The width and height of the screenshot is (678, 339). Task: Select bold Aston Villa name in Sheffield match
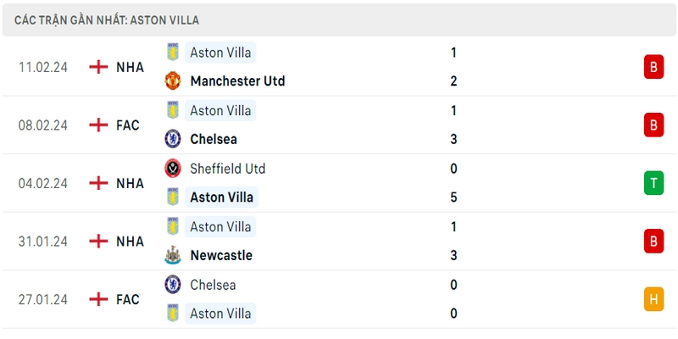pyautogui.click(x=221, y=197)
